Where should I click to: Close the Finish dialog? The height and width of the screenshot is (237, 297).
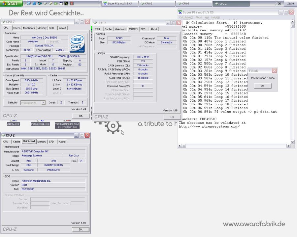[274, 71]
